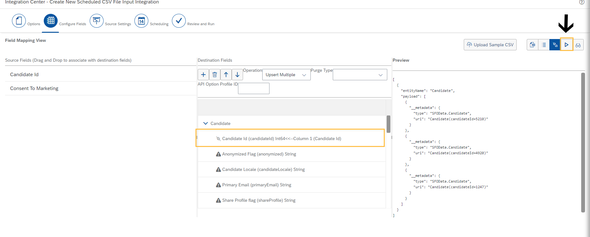Open the Purge Type dropdown
Image resolution: width=590 pixels, height=237 pixels.
click(x=360, y=75)
